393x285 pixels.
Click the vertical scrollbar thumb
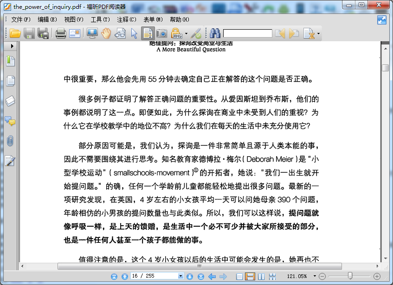tap(385, 68)
